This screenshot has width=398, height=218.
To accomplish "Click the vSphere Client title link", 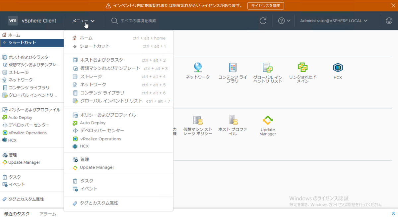I will (39, 21).
